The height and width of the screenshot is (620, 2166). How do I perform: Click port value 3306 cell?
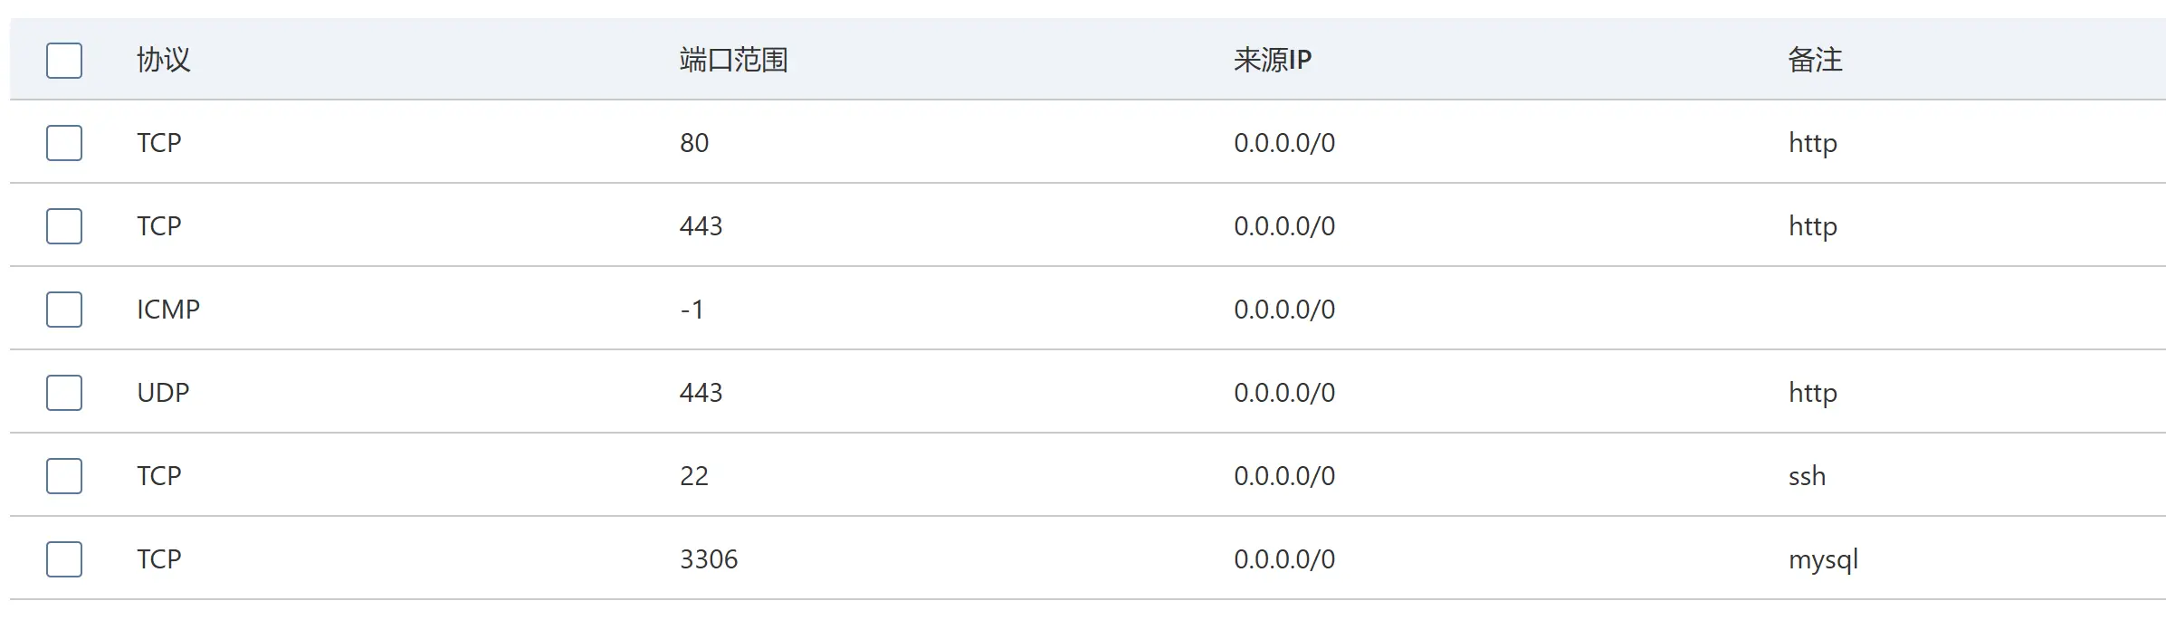[709, 559]
